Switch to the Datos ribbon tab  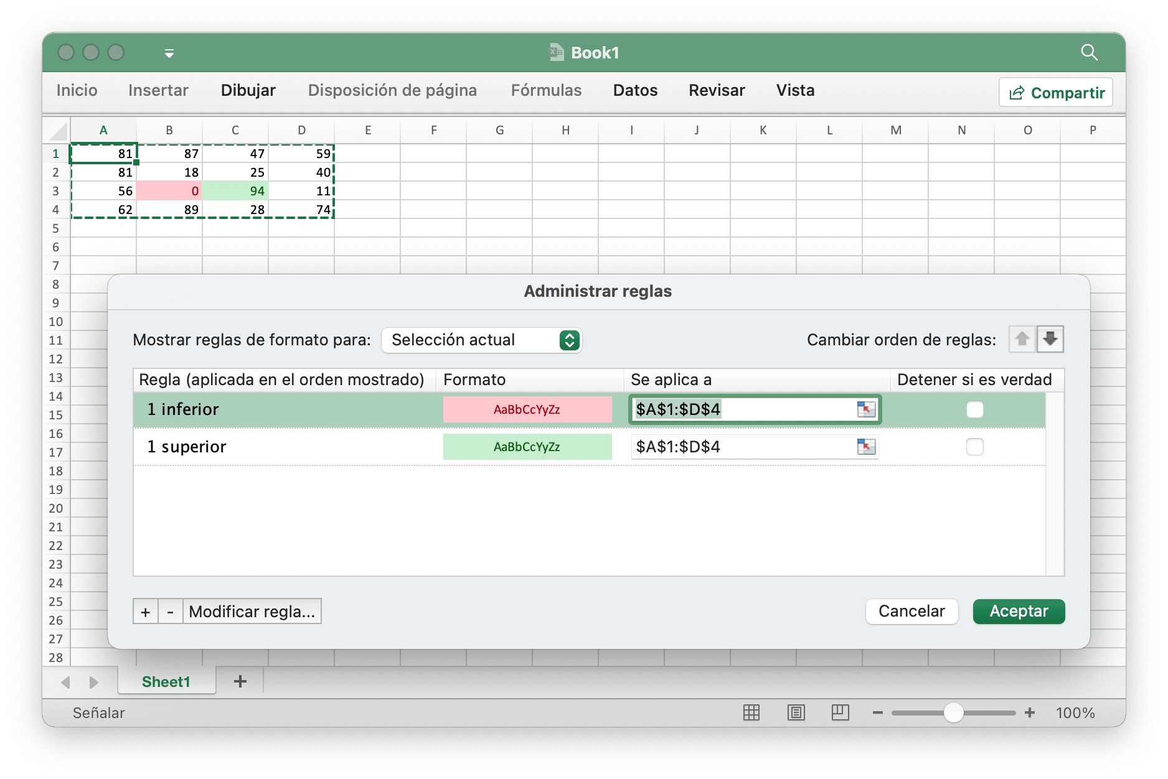coord(635,90)
